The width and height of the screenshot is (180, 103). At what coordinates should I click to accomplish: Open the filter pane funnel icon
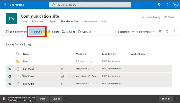[x=160, y=32]
